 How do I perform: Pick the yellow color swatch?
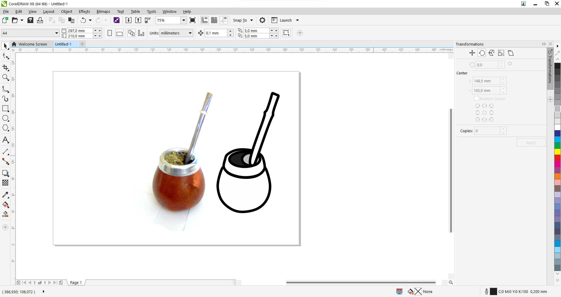(557, 152)
